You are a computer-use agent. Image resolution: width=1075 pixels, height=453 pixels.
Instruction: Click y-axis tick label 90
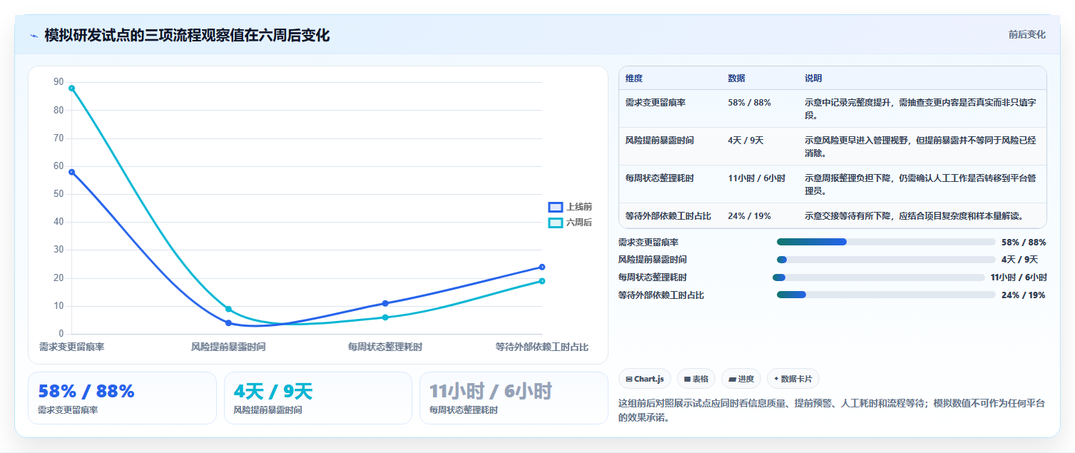58,82
